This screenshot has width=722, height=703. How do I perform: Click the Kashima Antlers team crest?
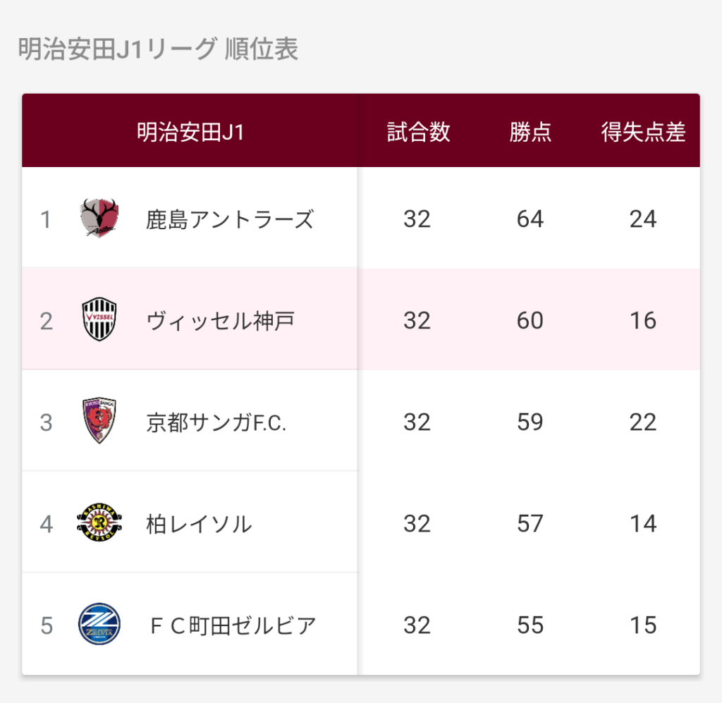click(x=99, y=219)
